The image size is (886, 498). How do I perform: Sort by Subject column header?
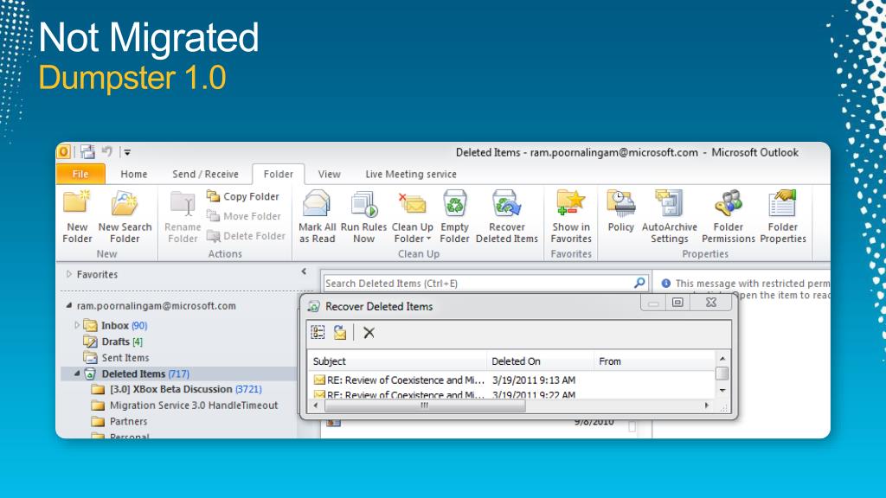point(397,361)
